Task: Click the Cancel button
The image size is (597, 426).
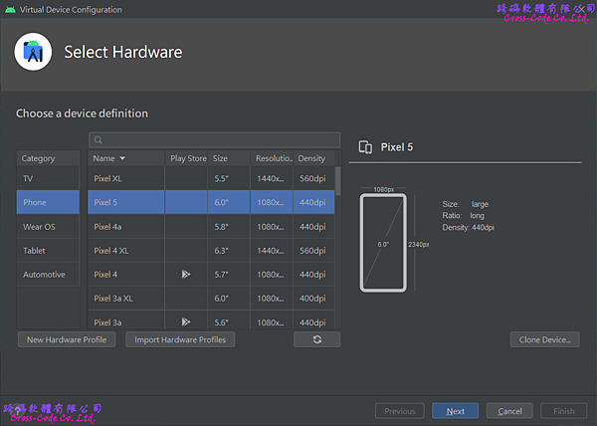Action: pos(509,411)
